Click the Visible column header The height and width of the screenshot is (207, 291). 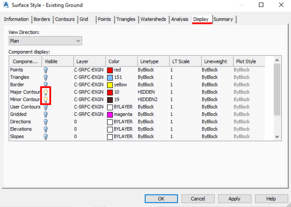point(57,61)
